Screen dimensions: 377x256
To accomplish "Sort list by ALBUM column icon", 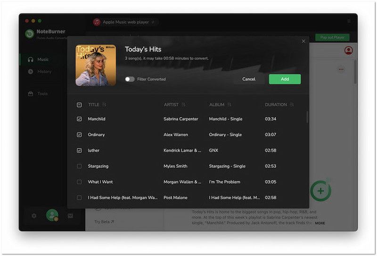I will tap(229, 105).
